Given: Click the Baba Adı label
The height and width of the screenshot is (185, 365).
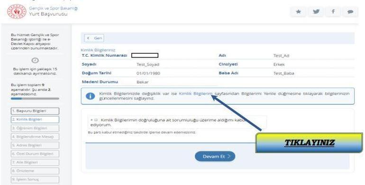Looking at the screenshot, I should pos(228,73).
